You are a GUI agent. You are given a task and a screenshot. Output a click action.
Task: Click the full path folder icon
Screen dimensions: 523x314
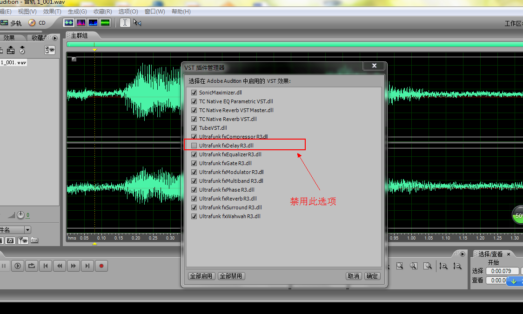click(x=34, y=240)
